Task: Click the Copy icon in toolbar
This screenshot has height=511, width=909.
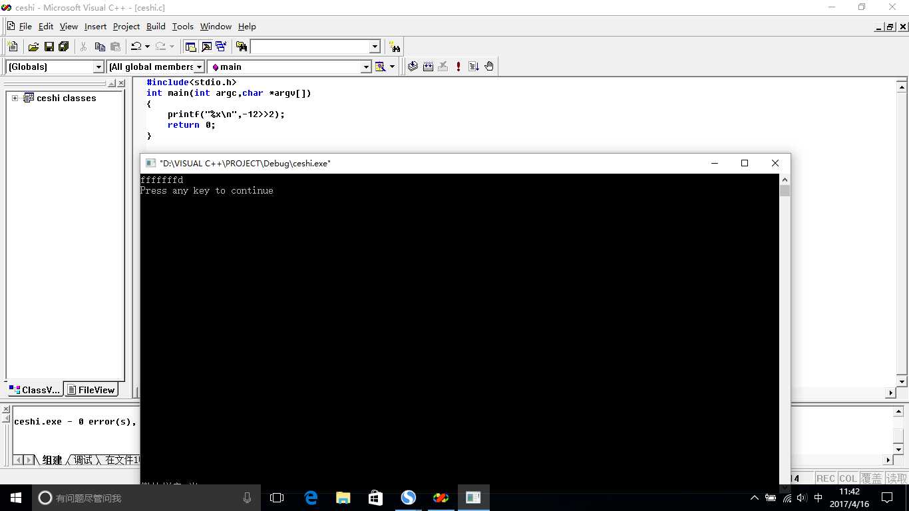Action: 100,47
